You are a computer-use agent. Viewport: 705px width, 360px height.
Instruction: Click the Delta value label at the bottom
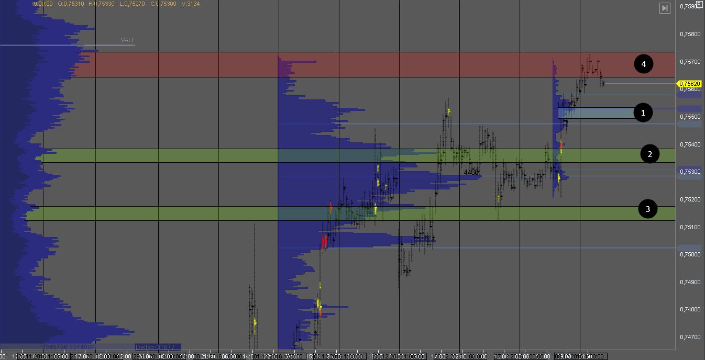click(157, 347)
